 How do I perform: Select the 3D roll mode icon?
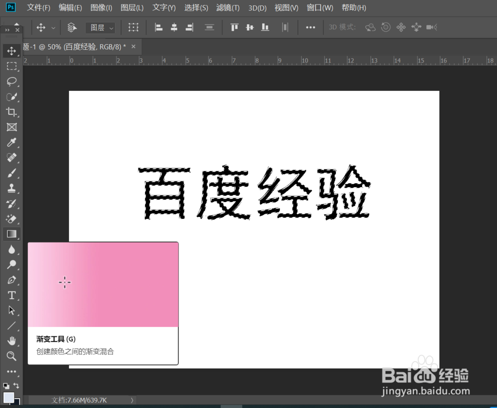pos(386,27)
